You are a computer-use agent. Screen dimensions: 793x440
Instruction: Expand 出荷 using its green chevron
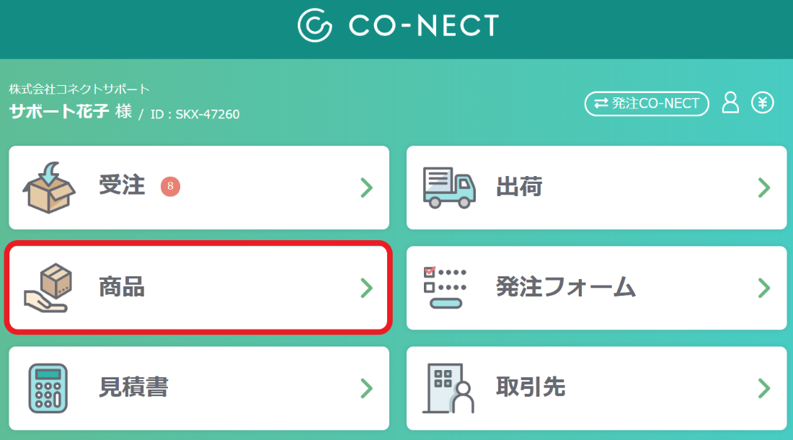point(764,188)
